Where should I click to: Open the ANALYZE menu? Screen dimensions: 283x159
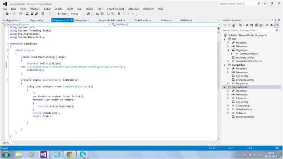pyautogui.click(x=133, y=8)
